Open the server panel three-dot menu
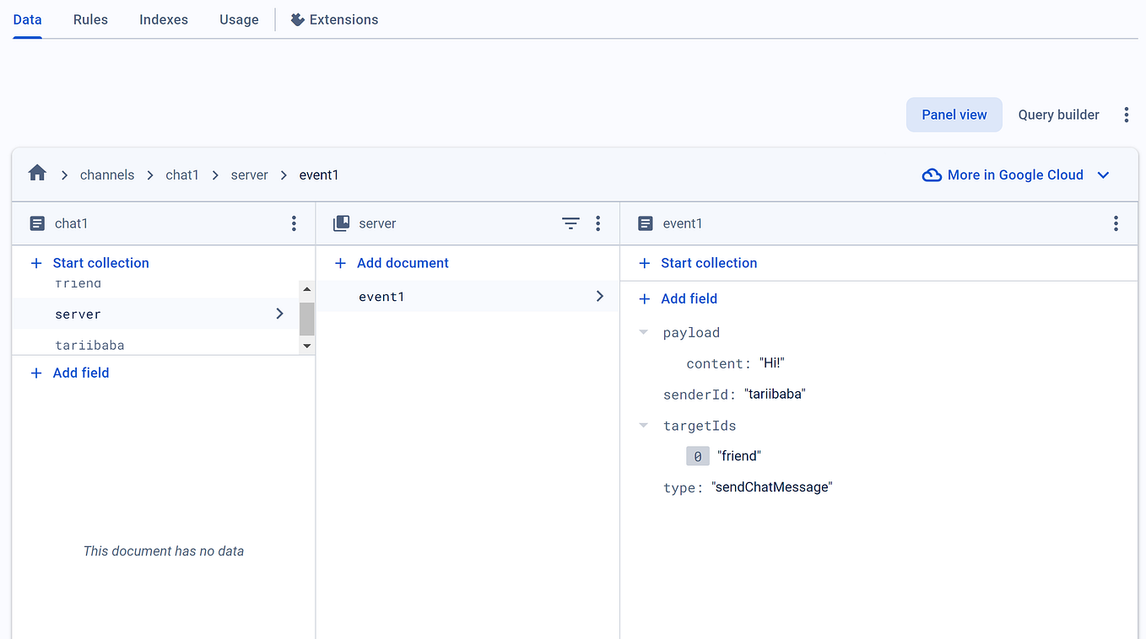The width and height of the screenshot is (1146, 639). pos(598,223)
